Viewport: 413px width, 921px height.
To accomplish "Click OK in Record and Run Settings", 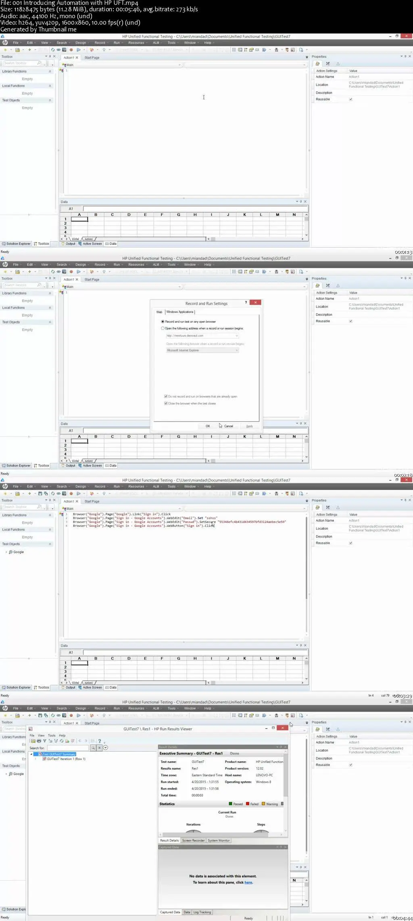I will coord(208,426).
